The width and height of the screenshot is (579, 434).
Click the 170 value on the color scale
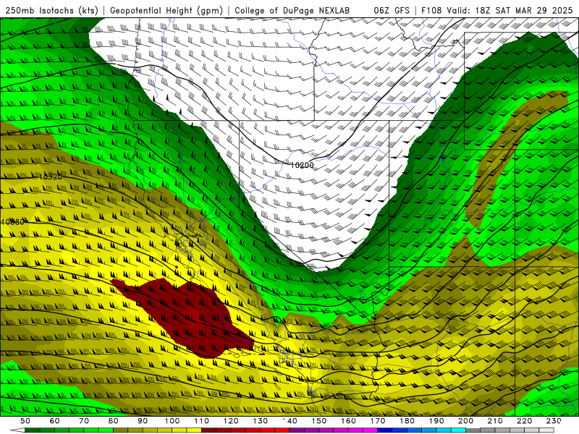point(378,421)
